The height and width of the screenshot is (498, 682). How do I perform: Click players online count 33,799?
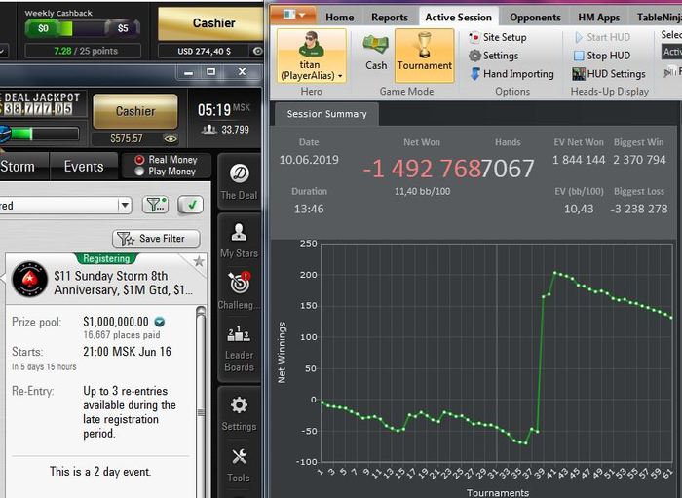point(225,130)
